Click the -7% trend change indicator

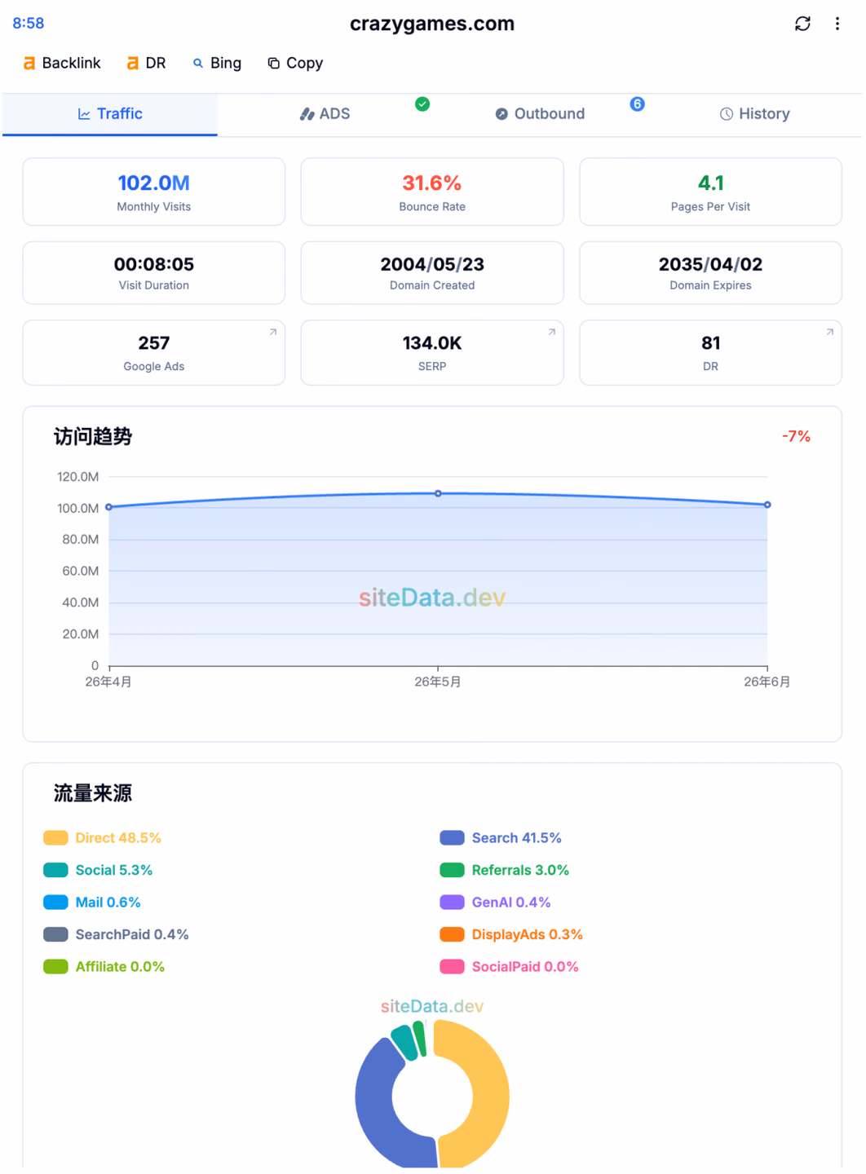[x=796, y=436]
